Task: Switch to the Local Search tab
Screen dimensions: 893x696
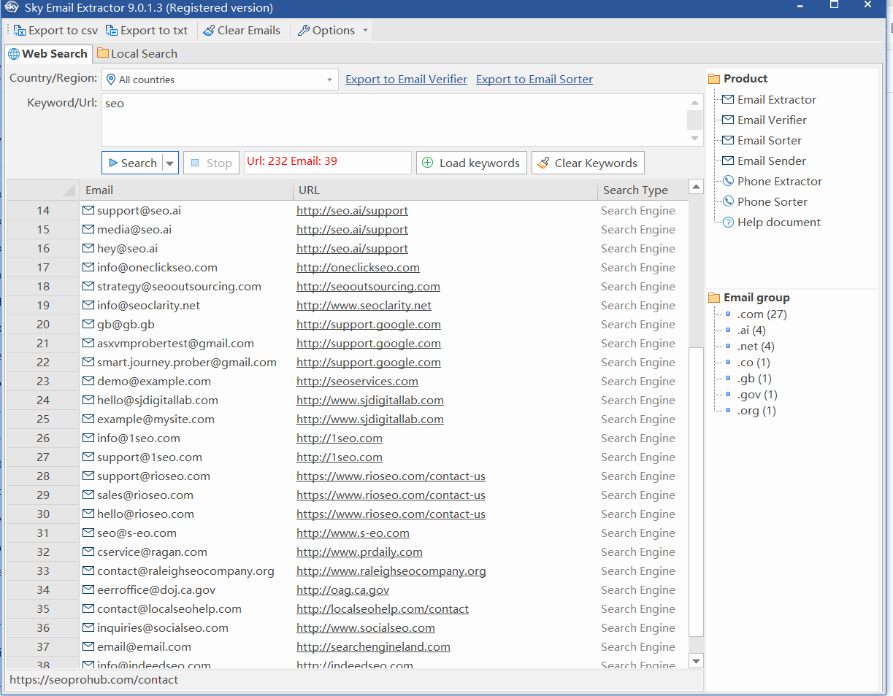Action: pos(137,53)
